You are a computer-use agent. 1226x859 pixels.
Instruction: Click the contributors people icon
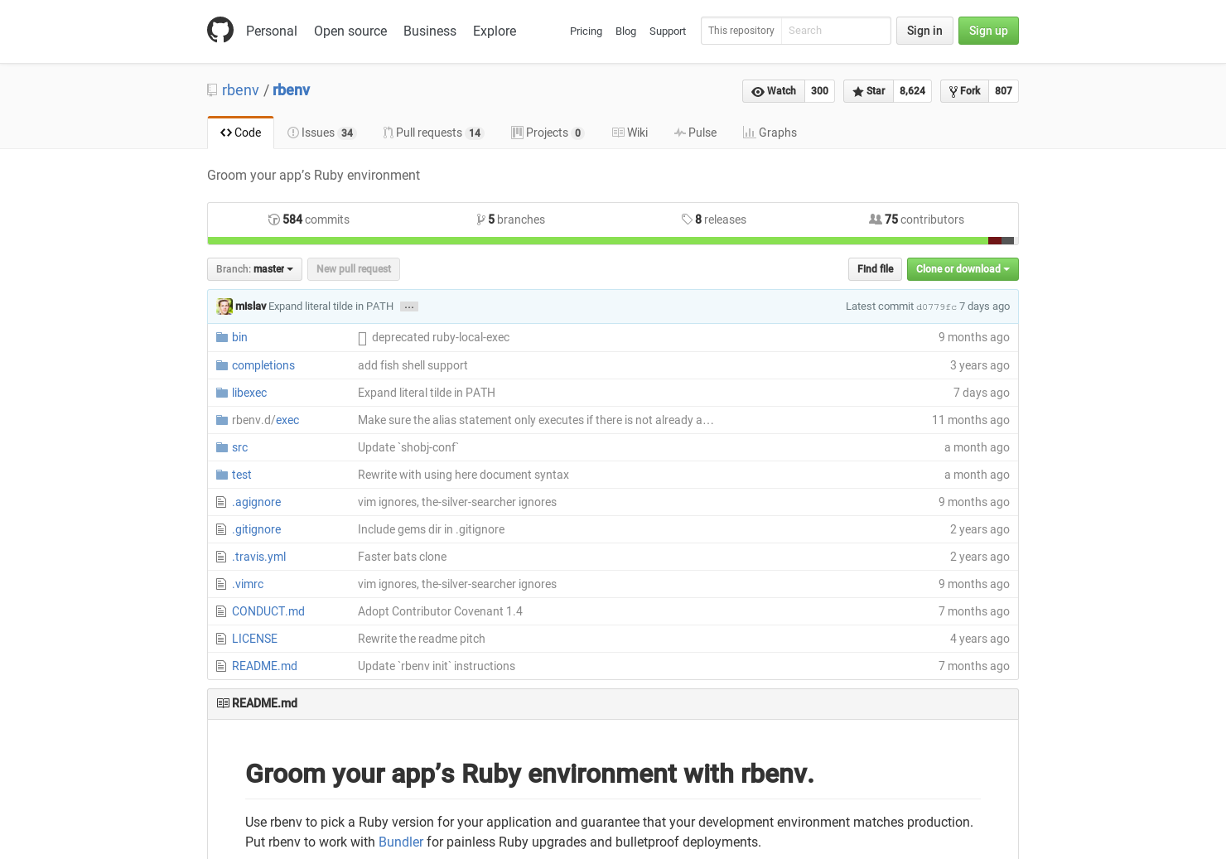click(x=876, y=220)
